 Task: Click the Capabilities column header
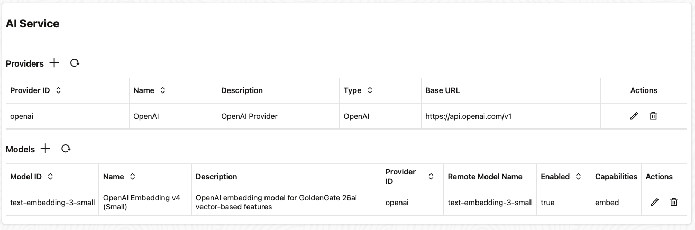(x=616, y=177)
